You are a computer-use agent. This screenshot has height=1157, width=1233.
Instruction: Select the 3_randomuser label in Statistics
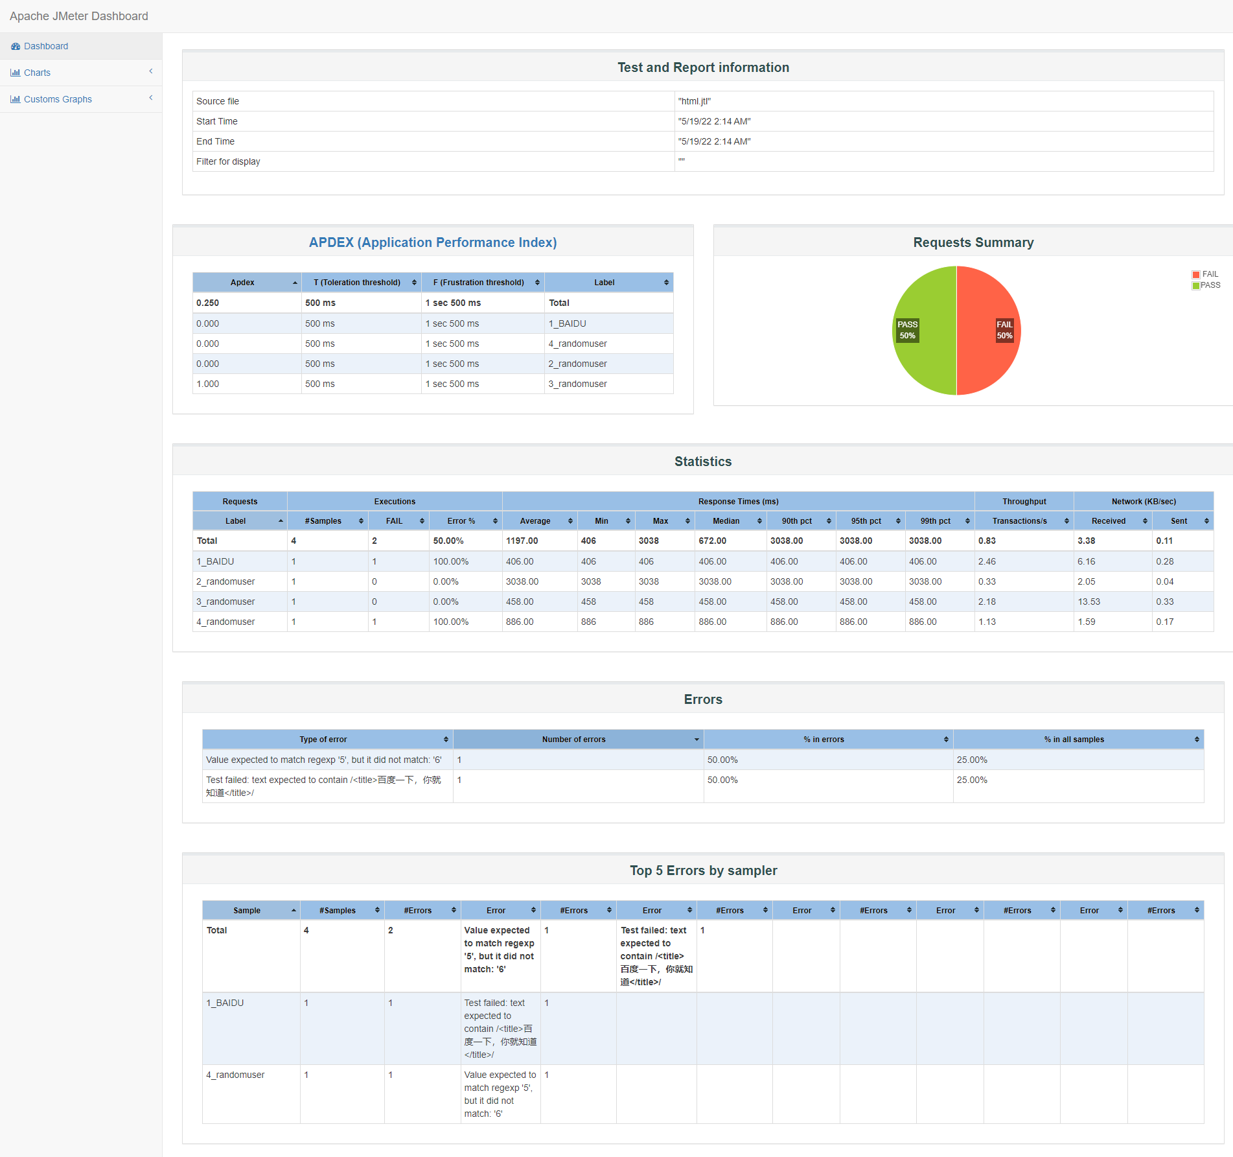pos(225,602)
